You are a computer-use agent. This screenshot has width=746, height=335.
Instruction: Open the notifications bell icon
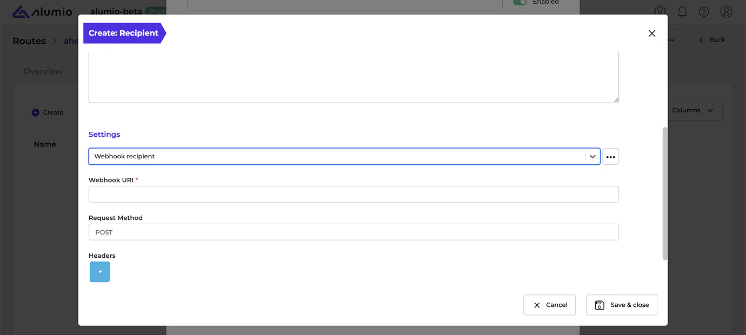click(x=682, y=11)
